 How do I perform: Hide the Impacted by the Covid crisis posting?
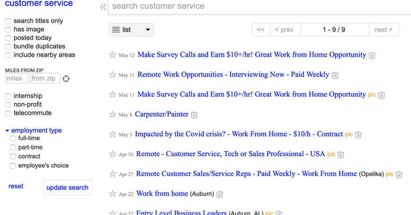click(359, 135)
